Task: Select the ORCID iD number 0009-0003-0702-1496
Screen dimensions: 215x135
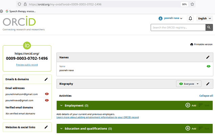Action: 27,58
